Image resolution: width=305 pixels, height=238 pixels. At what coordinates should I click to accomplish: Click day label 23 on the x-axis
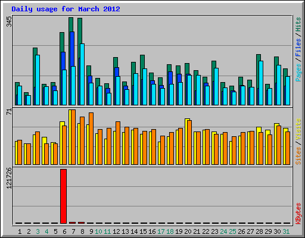(214, 231)
